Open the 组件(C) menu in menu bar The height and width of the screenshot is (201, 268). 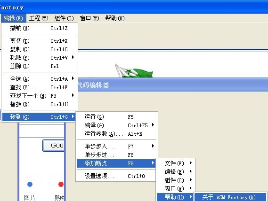[64, 18]
